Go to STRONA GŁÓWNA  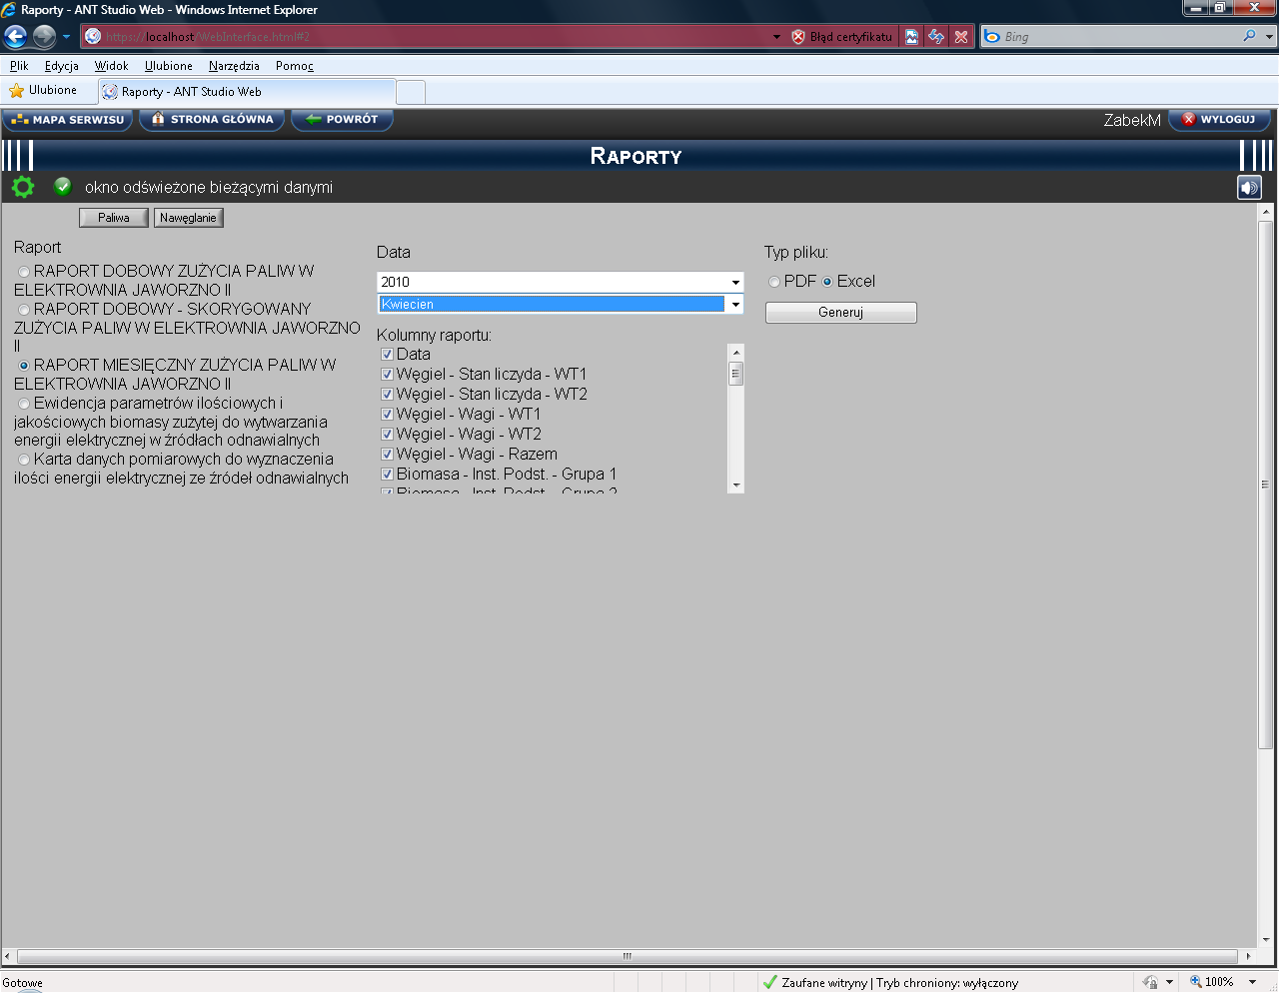coord(212,120)
